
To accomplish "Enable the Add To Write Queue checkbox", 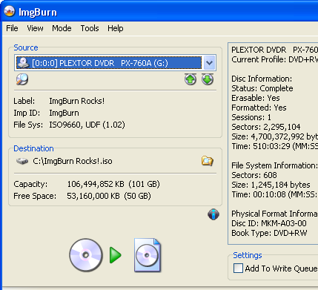I will [238, 268].
